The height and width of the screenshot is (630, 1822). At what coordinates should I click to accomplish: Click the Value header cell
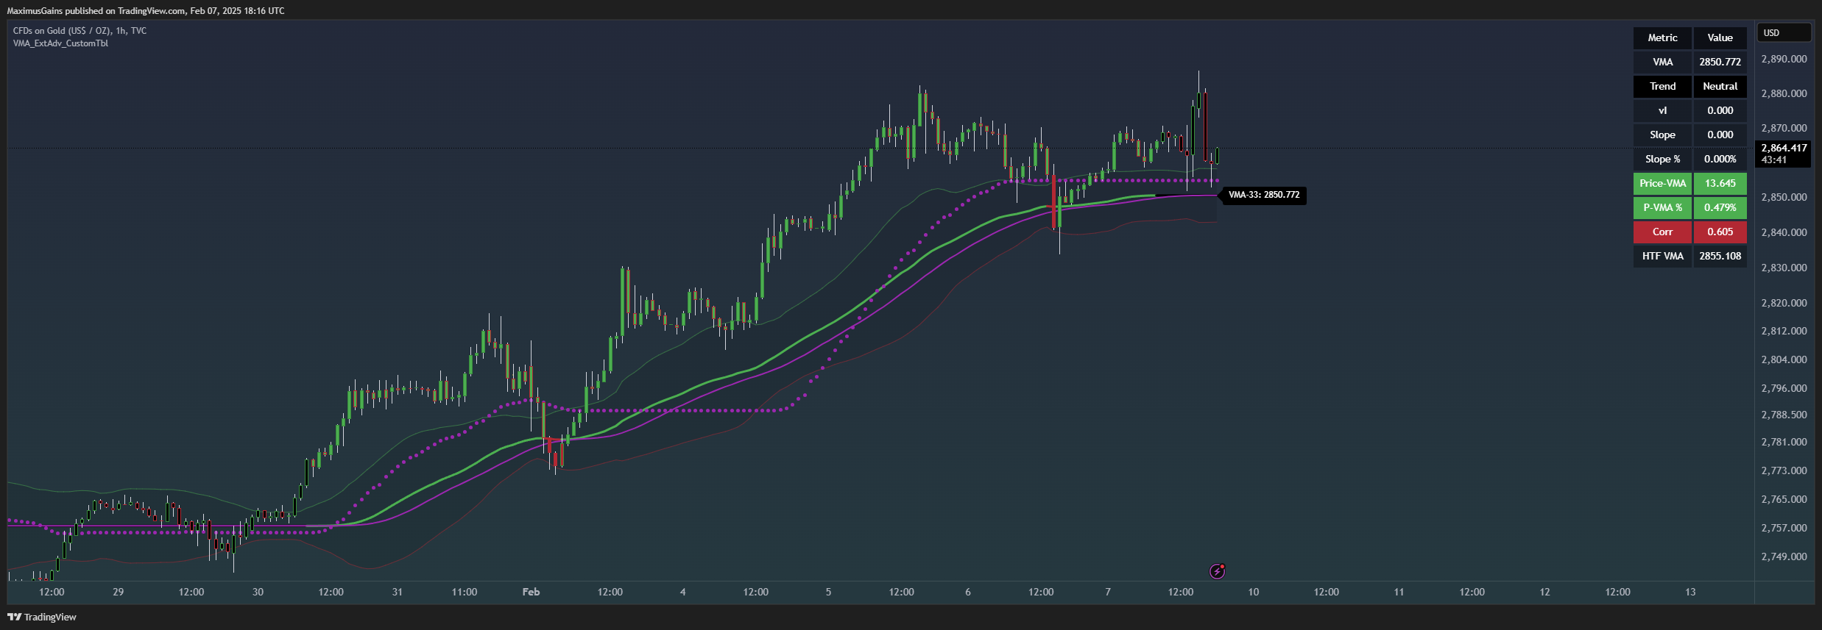1720,37
